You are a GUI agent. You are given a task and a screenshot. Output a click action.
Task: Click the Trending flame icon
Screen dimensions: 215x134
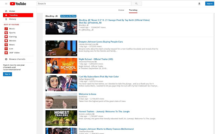coord(6,15)
